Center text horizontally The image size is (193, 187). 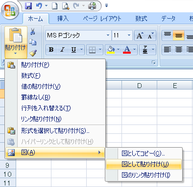[178, 49]
